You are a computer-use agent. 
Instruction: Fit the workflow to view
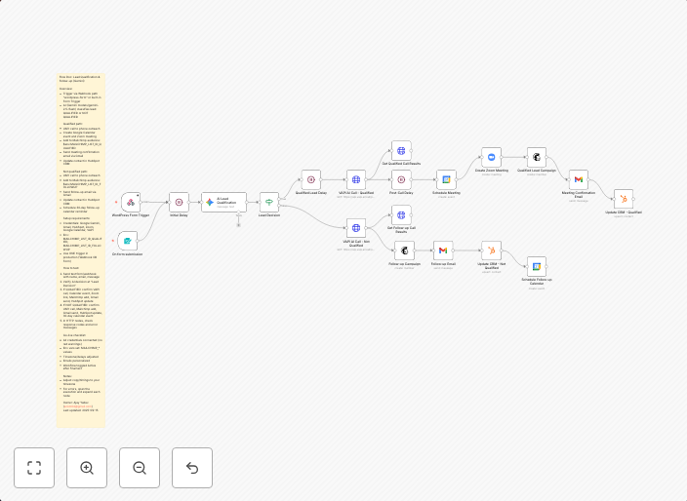pyautogui.click(x=34, y=468)
